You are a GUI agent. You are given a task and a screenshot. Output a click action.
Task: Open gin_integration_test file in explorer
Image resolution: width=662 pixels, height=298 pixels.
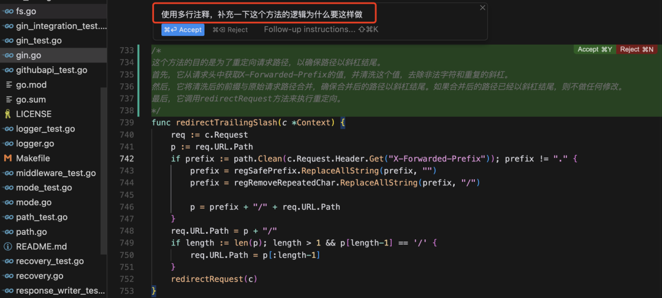(53, 26)
